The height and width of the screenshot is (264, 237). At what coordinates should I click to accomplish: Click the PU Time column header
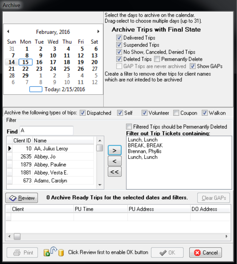[101, 209]
